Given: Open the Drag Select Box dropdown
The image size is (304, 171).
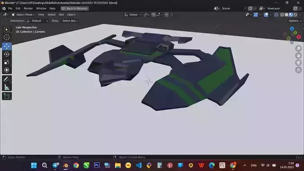Looking at the screenshot, I should (x=70, y=21).
